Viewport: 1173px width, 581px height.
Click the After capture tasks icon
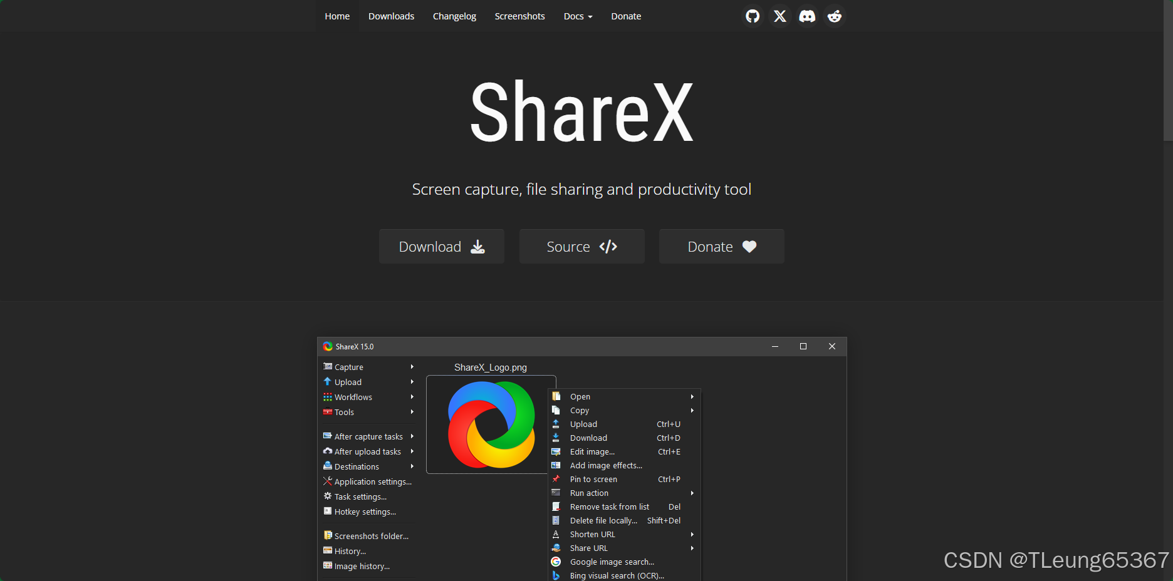pos(328,436)
